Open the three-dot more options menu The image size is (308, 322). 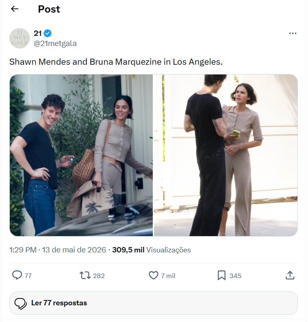[293, 33]
